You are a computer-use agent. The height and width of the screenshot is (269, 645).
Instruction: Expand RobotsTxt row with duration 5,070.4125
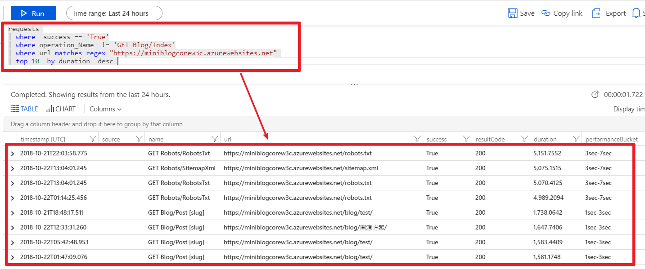pos(13,183)
